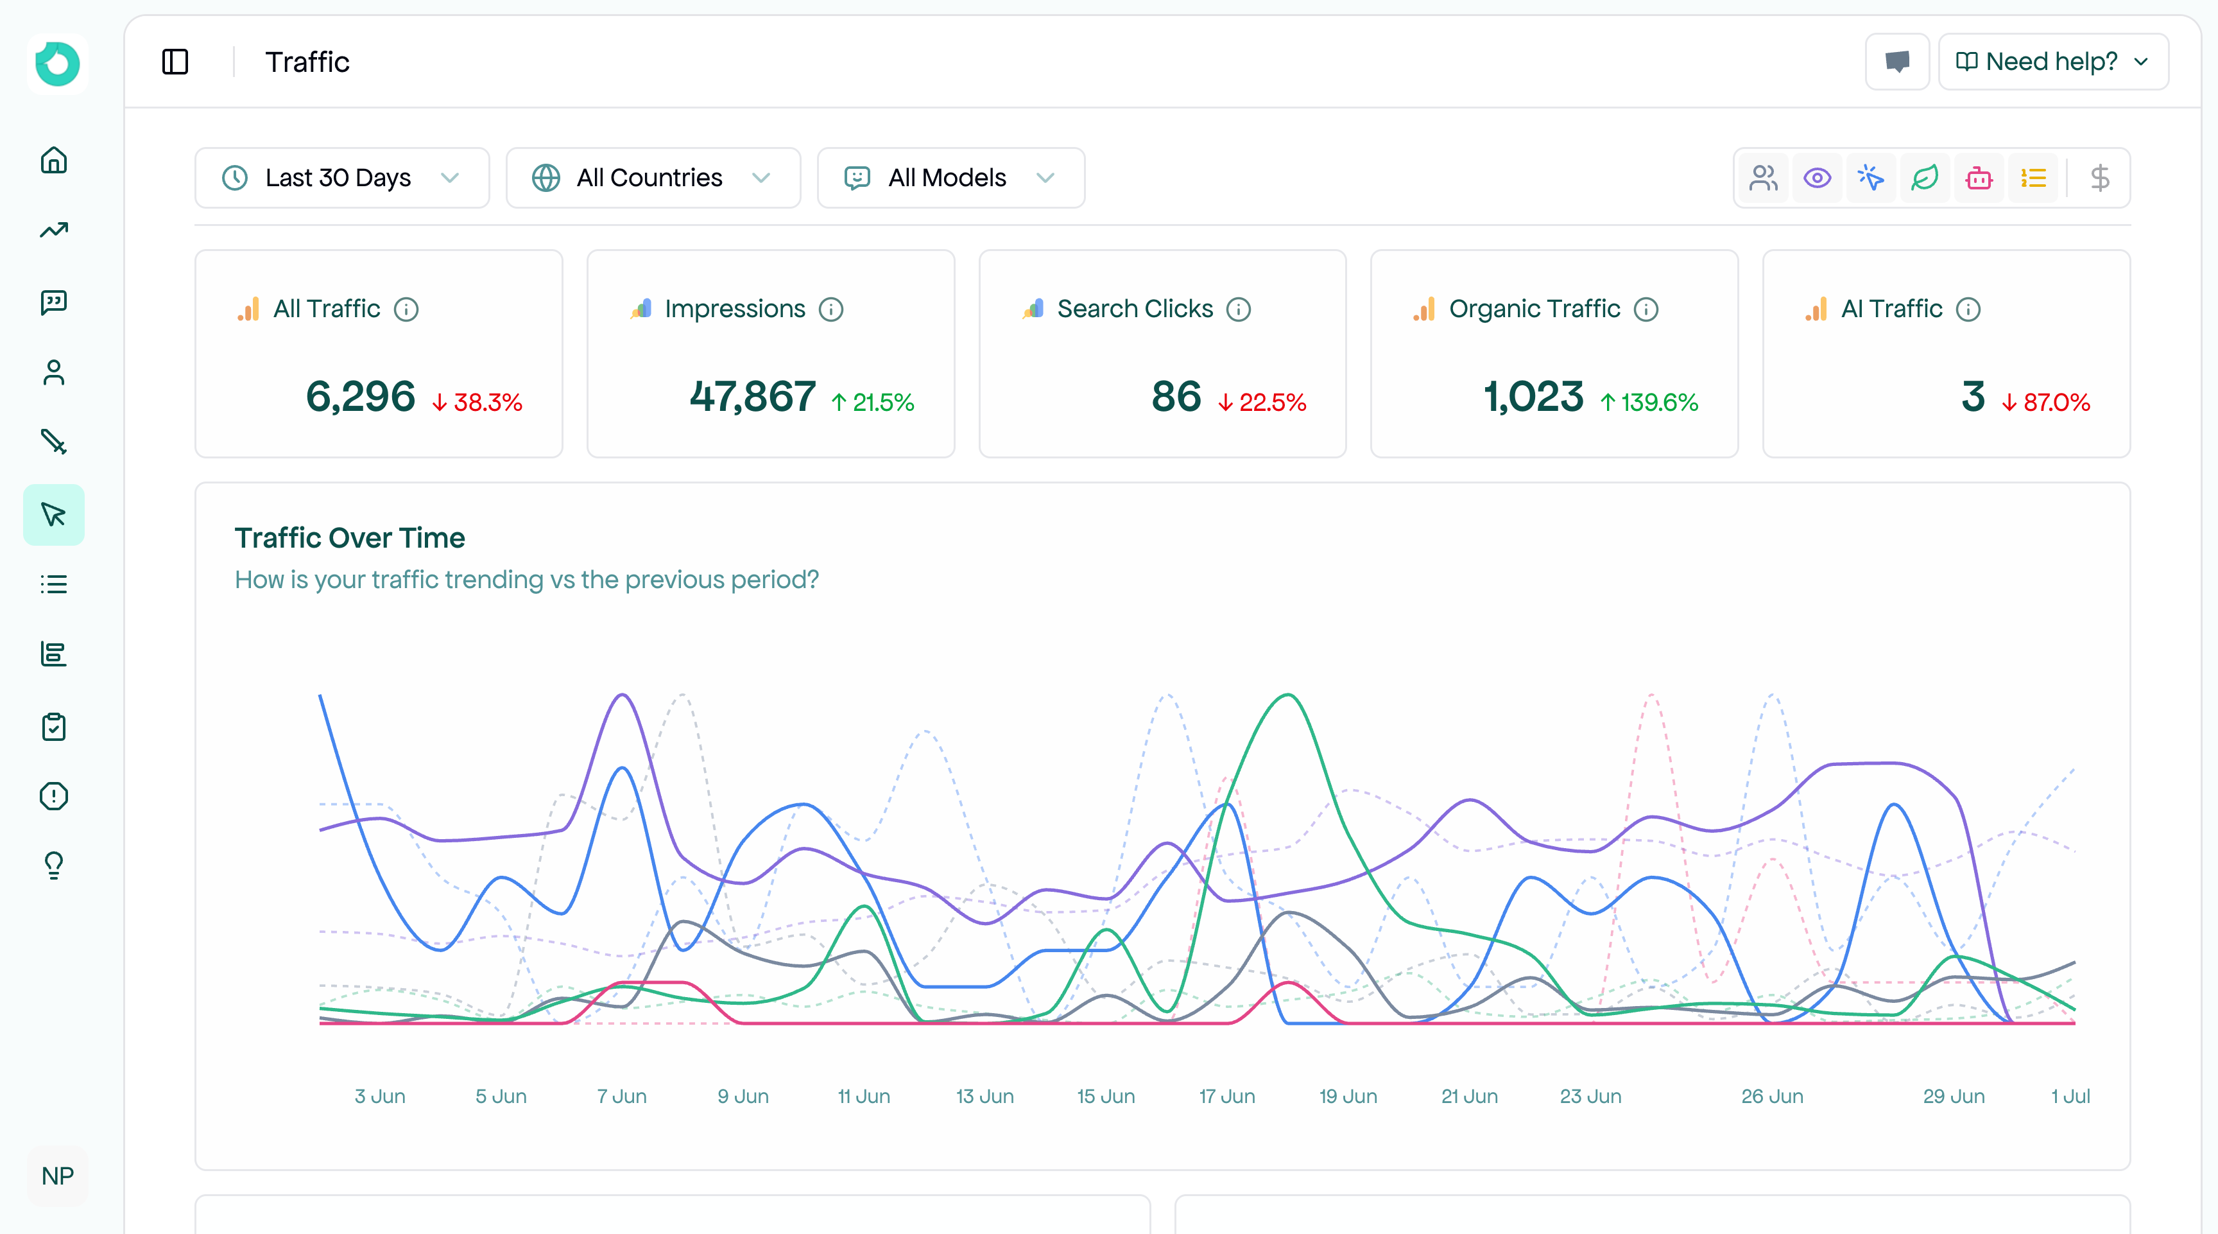Click the All Traffic analytics icon

249,309
